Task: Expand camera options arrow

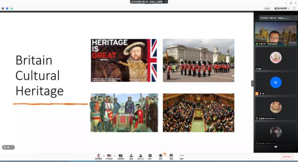Action: tap(115, 156)
